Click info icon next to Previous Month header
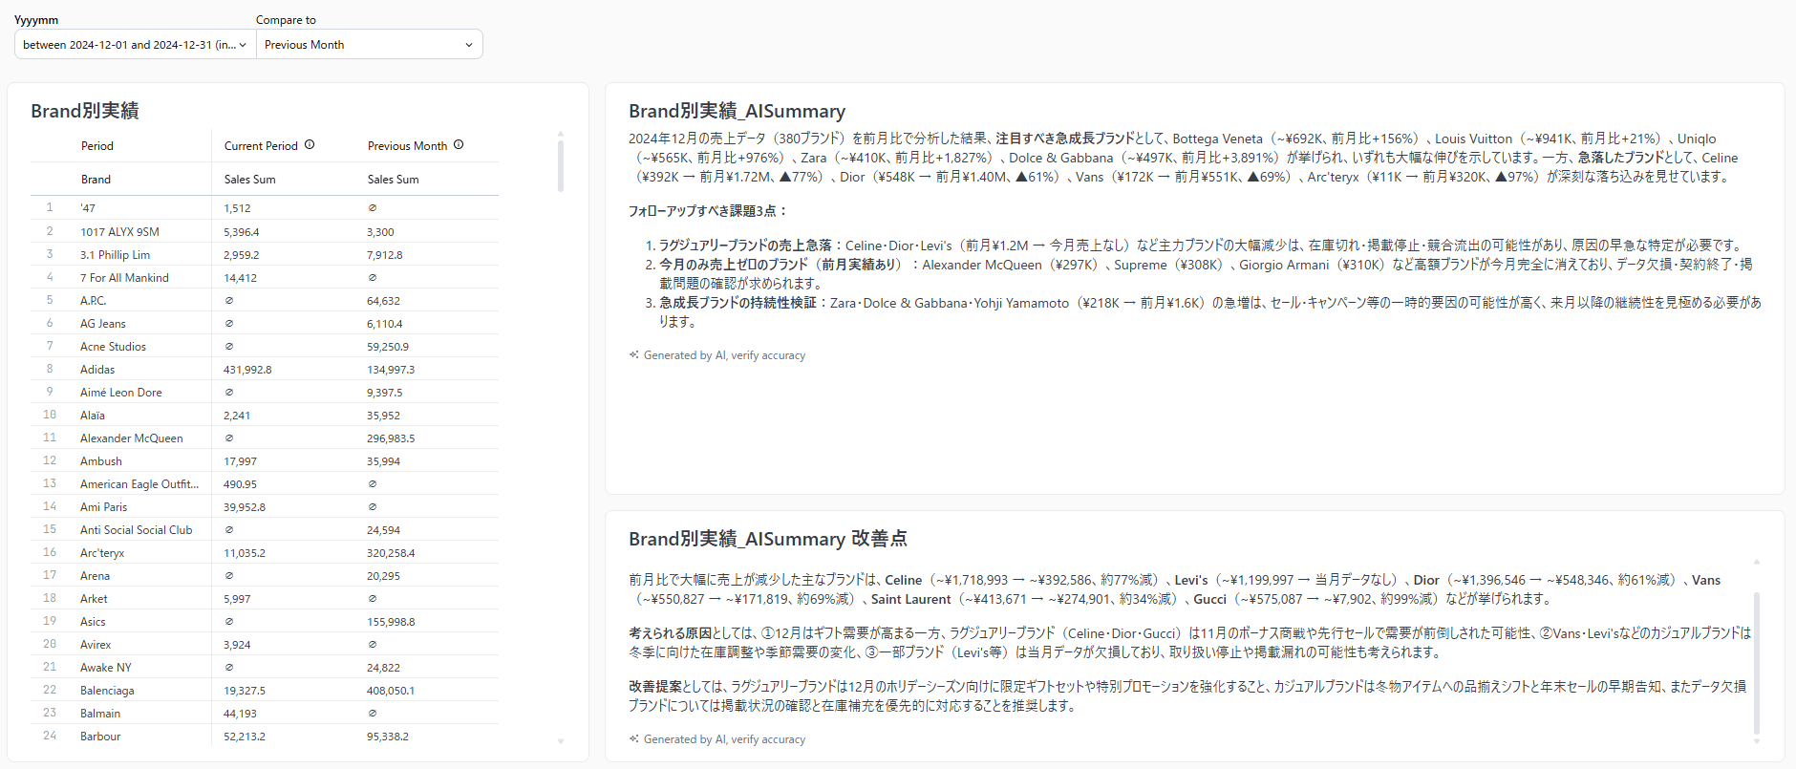The height and width of the screenshot is (769, 1796). click(x=459, y=145)
